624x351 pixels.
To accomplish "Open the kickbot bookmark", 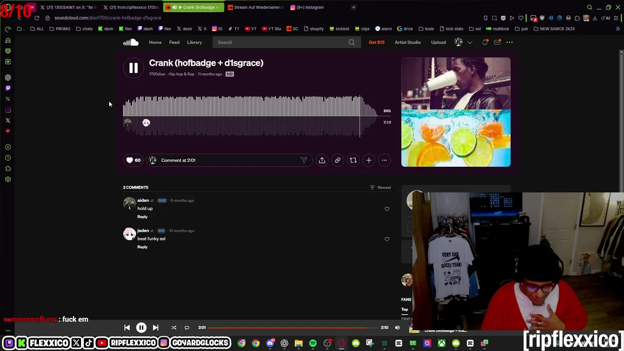I will tap(339, 29).
